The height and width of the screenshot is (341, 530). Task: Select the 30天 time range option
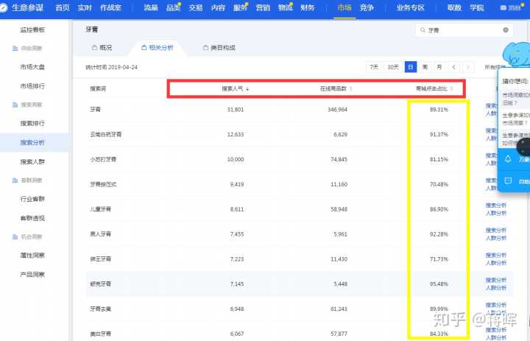(x=393, y=67)
